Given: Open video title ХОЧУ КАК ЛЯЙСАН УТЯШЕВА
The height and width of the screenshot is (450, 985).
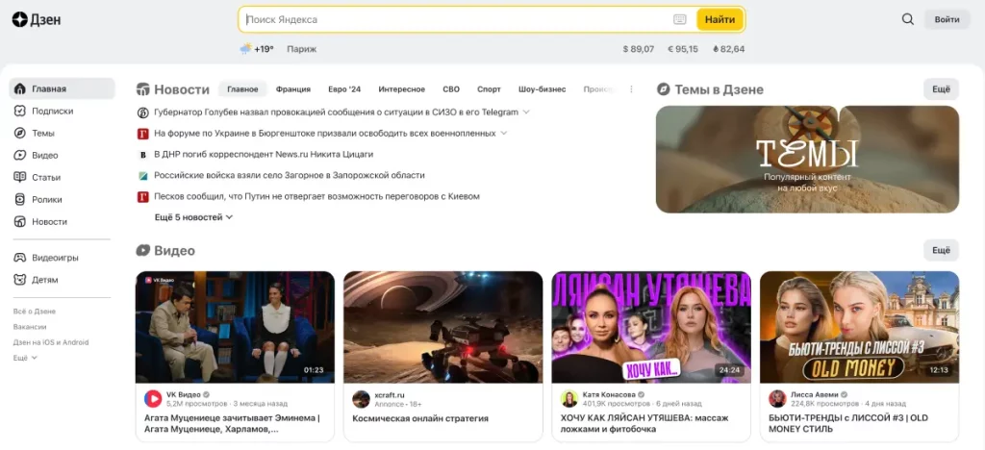Looking at the screenshot, I should click(644, 424).
